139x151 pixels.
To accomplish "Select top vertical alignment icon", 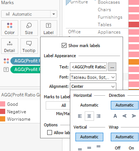I will click(x=98, y=147).
